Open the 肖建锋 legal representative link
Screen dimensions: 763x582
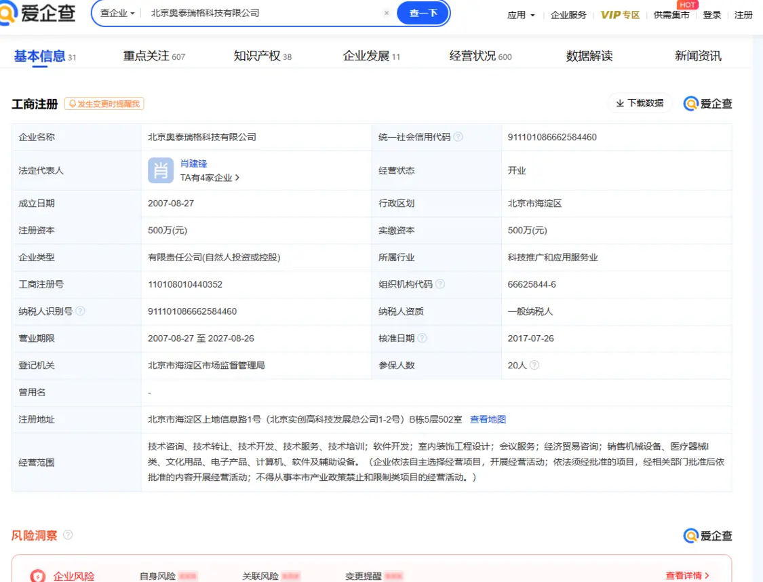click(194, 163)
